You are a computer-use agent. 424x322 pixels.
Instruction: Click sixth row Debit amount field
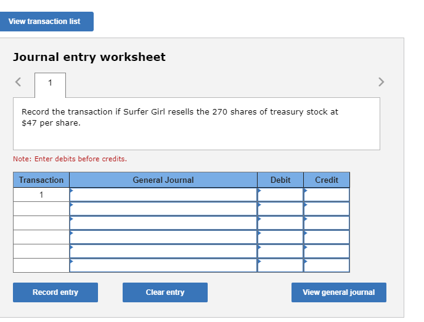coord(280,265)
